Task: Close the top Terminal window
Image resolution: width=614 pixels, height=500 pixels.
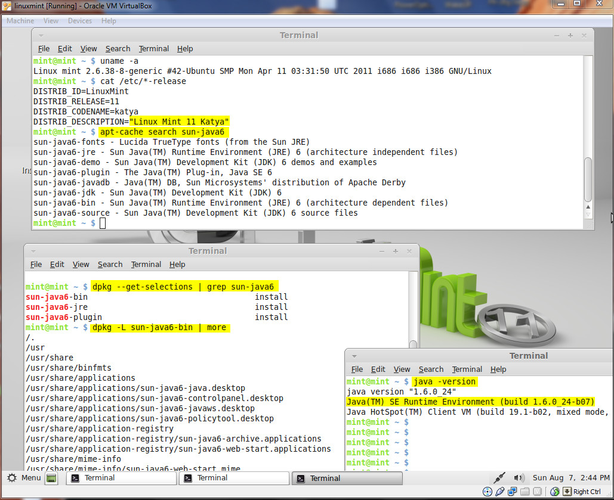Action: coord(584,36)
